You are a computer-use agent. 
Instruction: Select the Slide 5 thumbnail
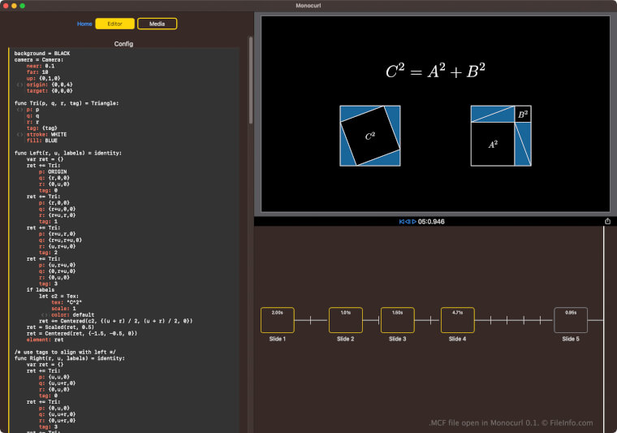571,320
